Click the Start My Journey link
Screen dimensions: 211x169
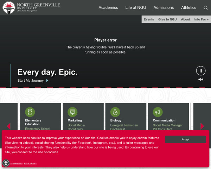point(30,81)
